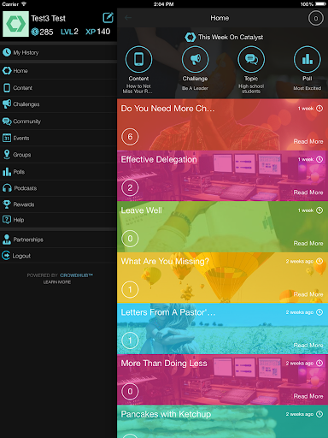Tap Read More on Leave Well card
This screenshot has width=328, height=438.
tap(308, 243)
